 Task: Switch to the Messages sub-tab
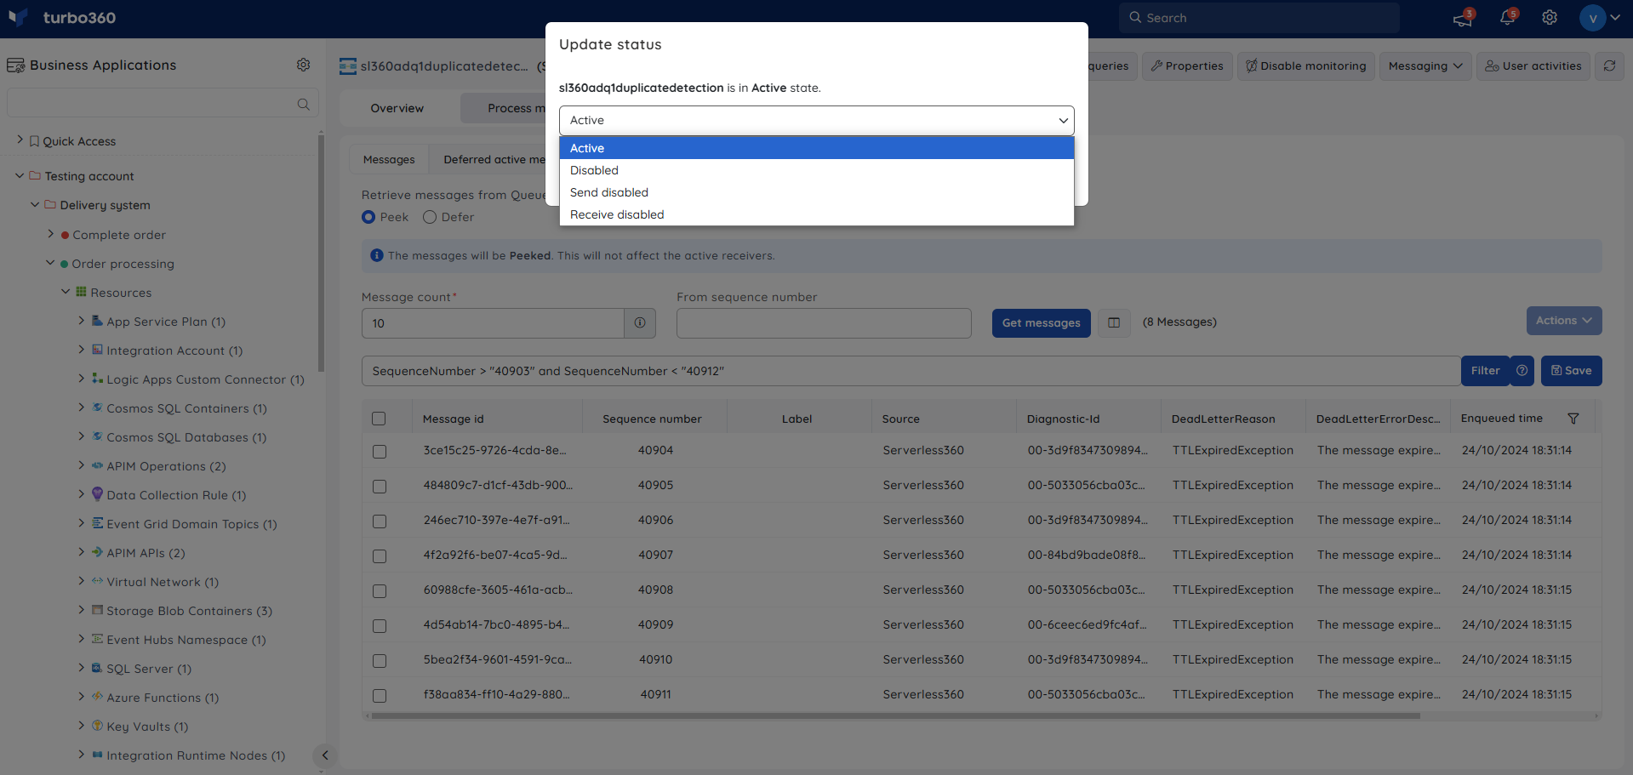[x=389, y=159]
